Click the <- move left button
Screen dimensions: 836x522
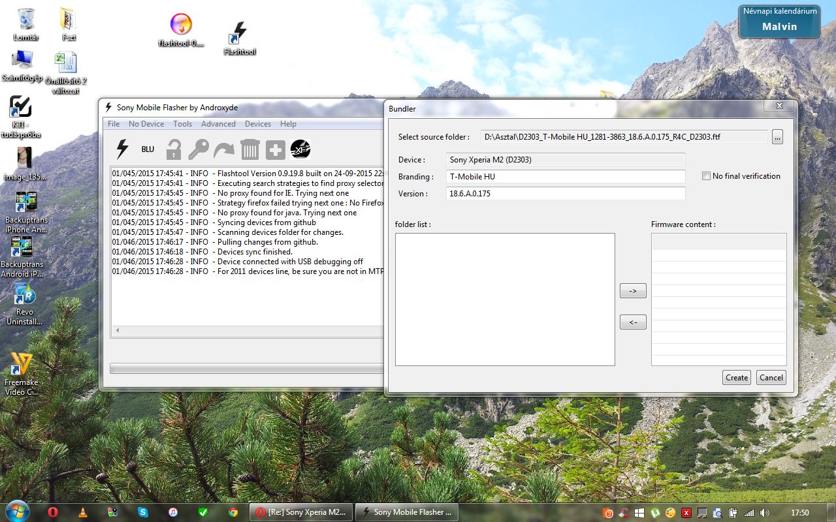click(633, 322)
